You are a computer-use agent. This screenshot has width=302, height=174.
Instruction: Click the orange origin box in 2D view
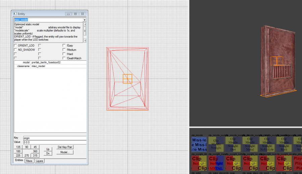(x=127, y=79)
